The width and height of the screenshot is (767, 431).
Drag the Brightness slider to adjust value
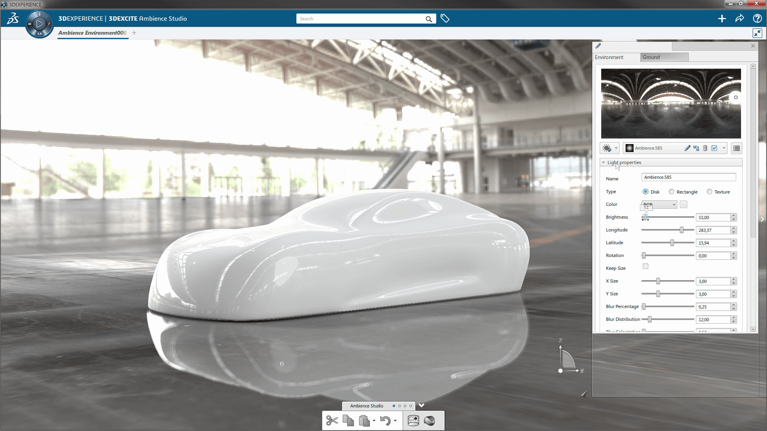click(x=644, y=217)
